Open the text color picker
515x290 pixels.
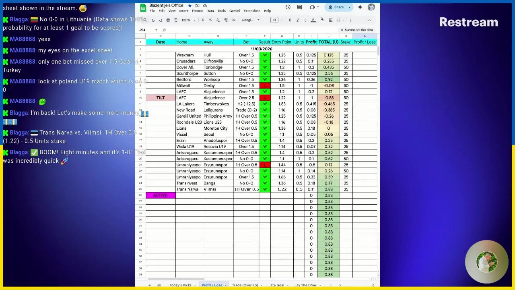313,20
